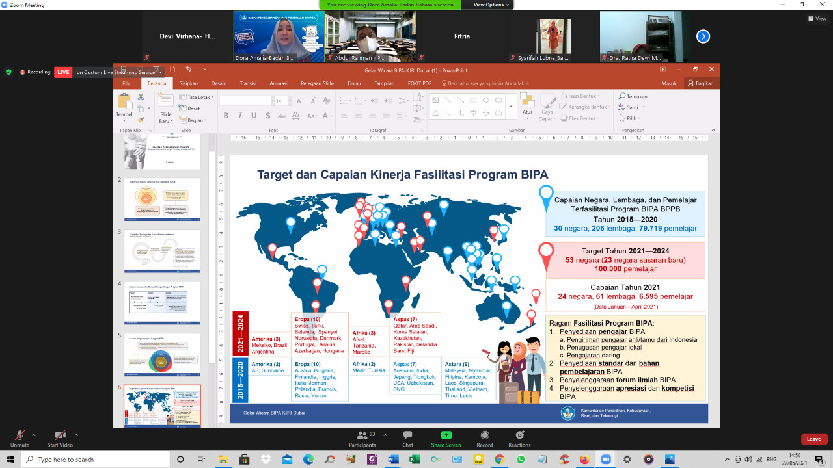833x468 pixels.
Task: Expand audio options arrow beside Unmute
Action: [x=34, y=435]
